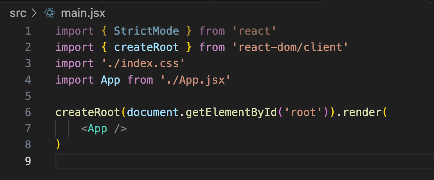Click the App JSX tag on line 7

(97, 129)
